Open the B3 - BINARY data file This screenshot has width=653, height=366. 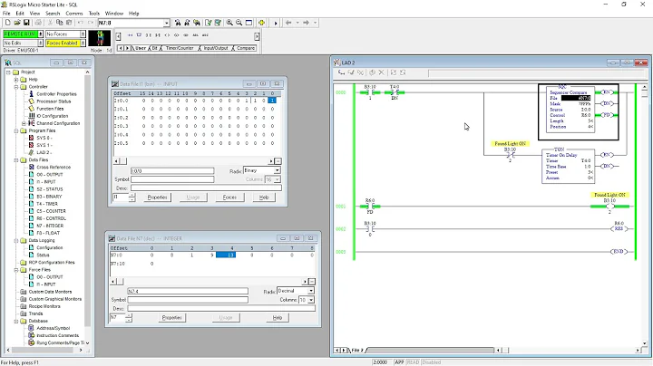(x=49, y=197)
